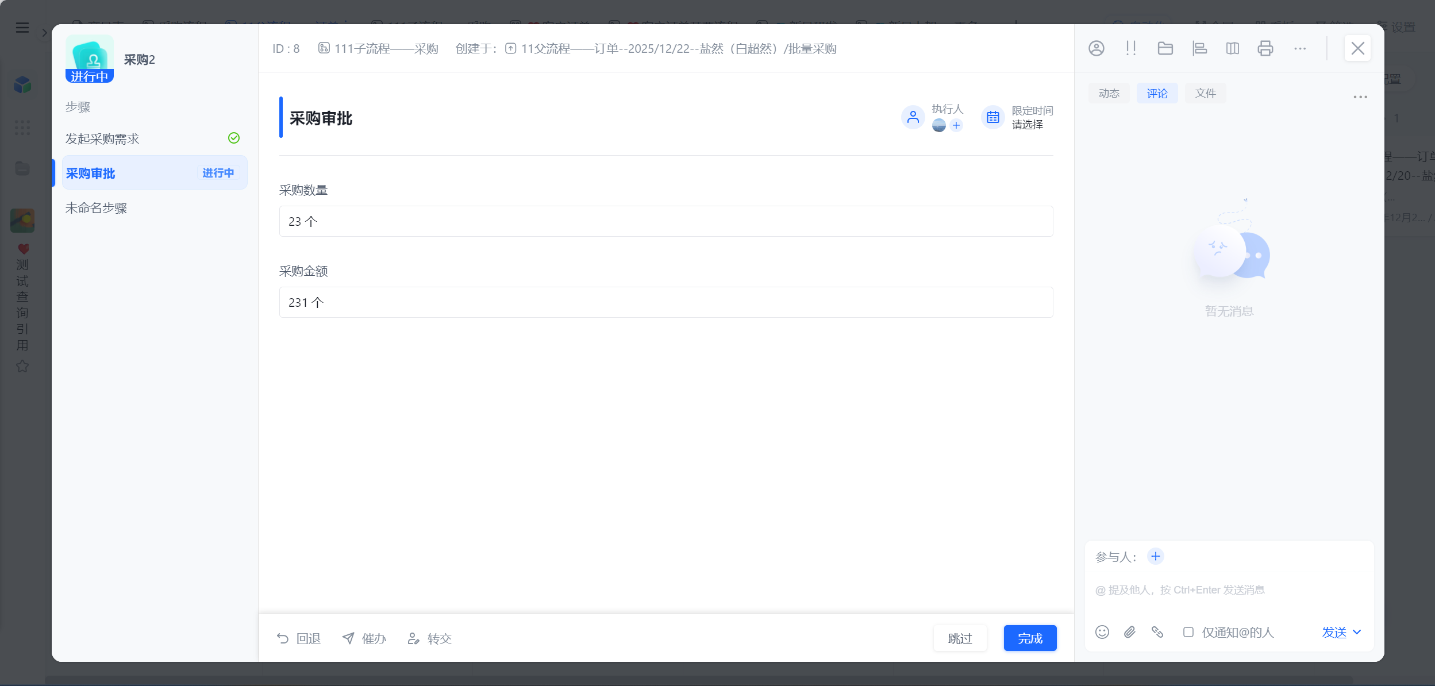Click the 进行中 status badge on step

pos(218,173)
